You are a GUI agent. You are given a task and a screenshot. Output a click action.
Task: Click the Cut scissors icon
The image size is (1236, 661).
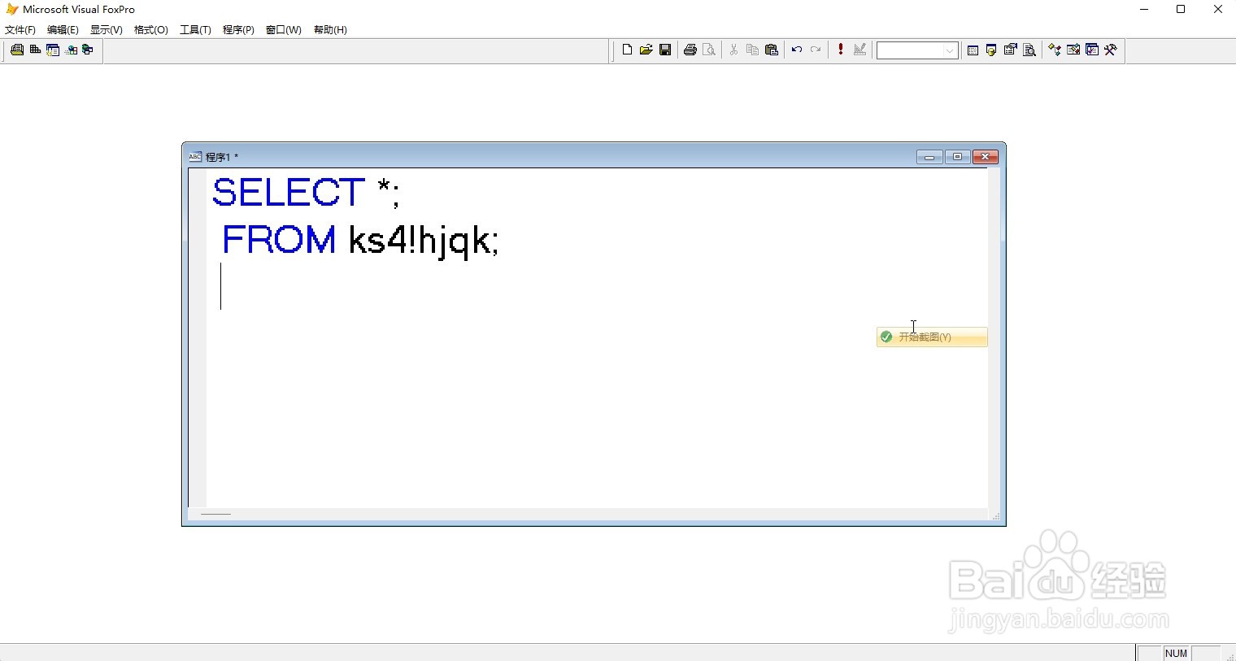click(x=733, y=50)
